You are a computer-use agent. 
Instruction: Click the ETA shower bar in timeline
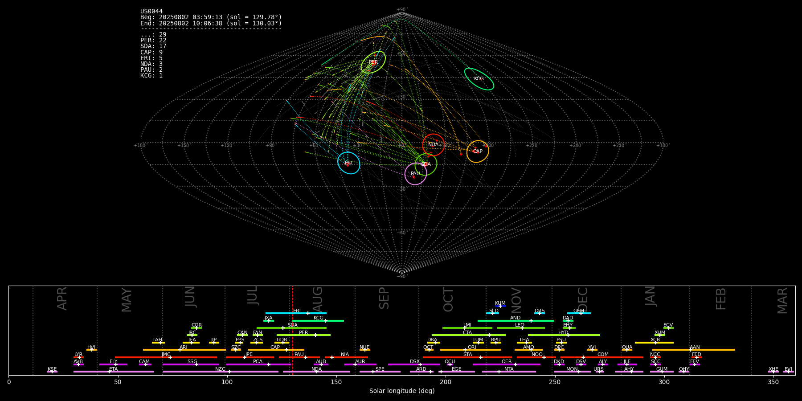click(x=114, y=372)
